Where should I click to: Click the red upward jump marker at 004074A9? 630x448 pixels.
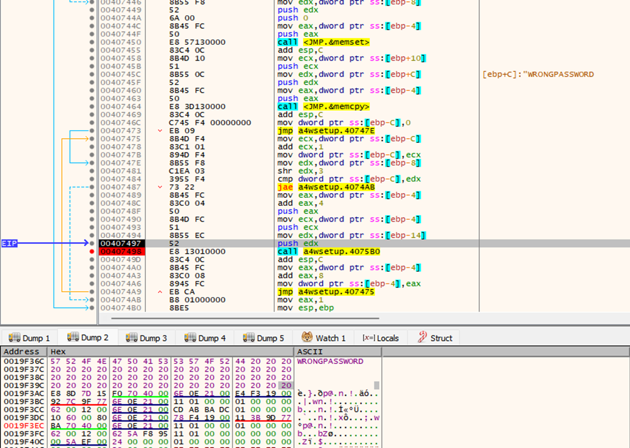click(x=160, y=292)
